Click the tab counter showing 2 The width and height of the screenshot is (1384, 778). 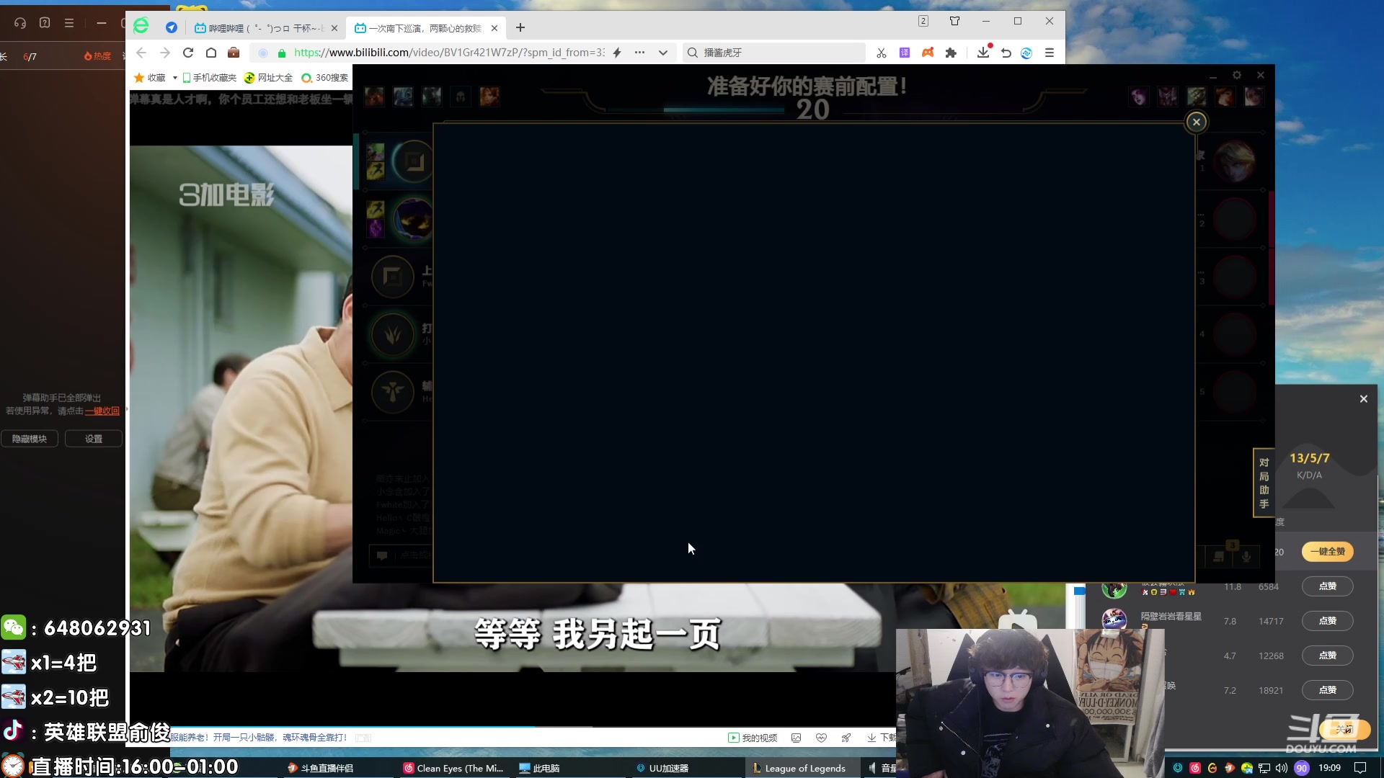[x=923, y=21]
